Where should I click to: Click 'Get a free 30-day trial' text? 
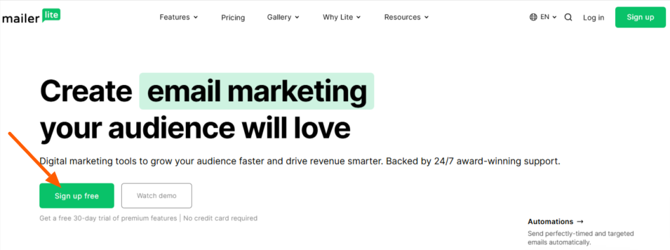click(108, 218)
